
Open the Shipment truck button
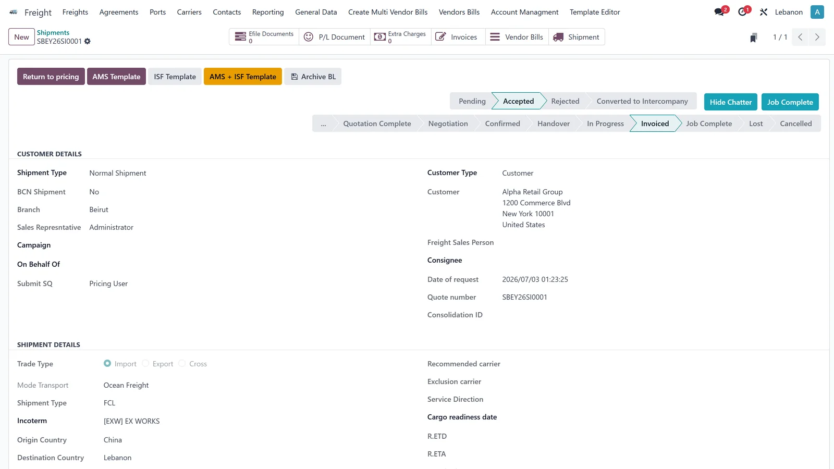pos(577,37)
